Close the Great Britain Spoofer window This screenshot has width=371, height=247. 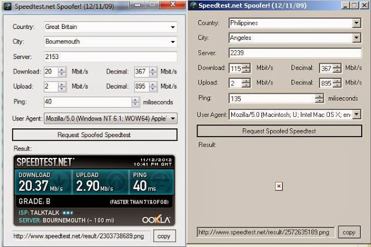[x=173, y=5]
